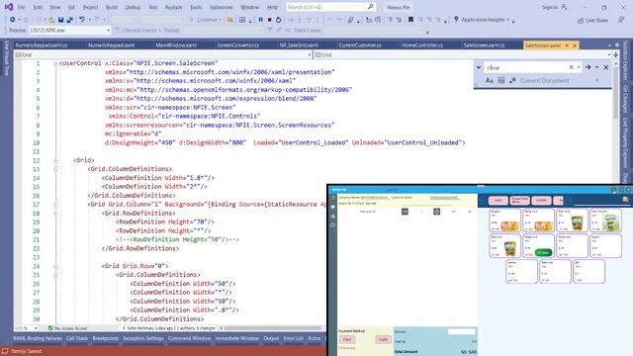Image resolution: width=633 pixels, height=356 pixels.
Task: Restart debugging with the circular arrow icon
Action: tap(279, 20)
